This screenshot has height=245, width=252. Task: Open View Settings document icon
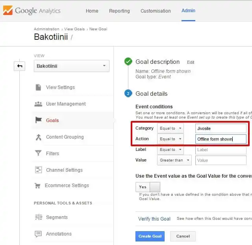pyautogui.click(x=39, y=87)
